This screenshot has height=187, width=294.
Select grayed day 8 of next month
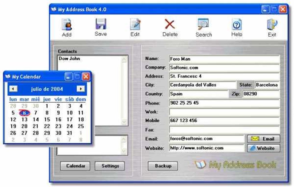coord(81,140)
